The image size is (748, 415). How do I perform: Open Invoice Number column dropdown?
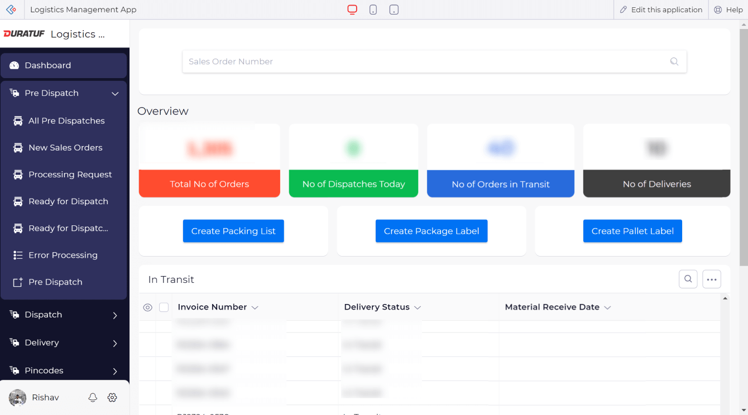[x=255, y=307]
